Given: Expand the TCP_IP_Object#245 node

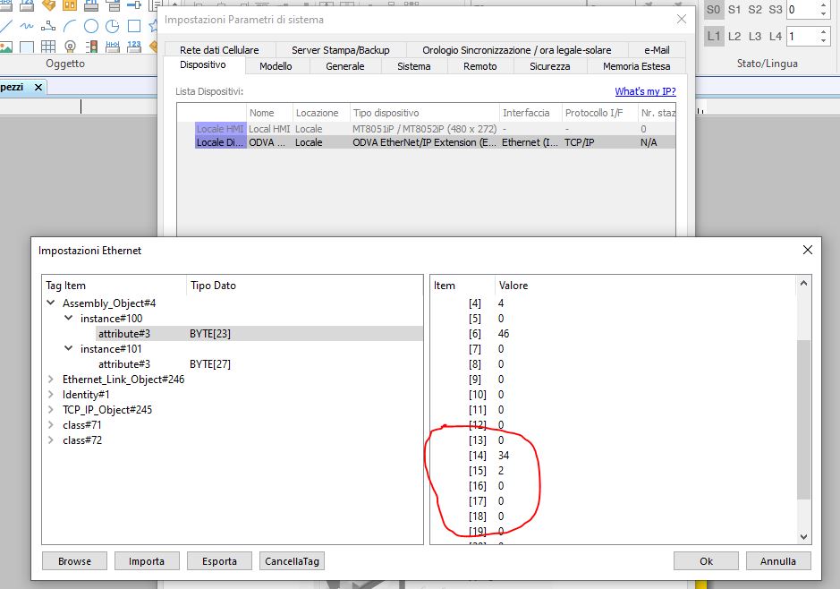Looking at the screenshot, I should point(52,410).
